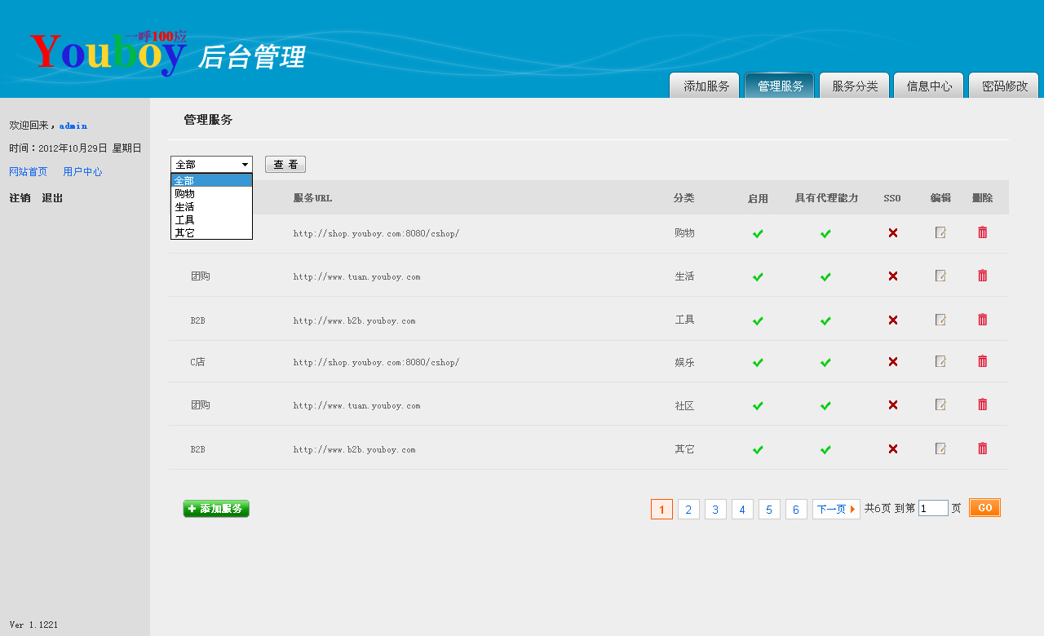
Task: Toggle the 启用 checkmark in the 娱乐 row
Action: [x=758, y=363]
